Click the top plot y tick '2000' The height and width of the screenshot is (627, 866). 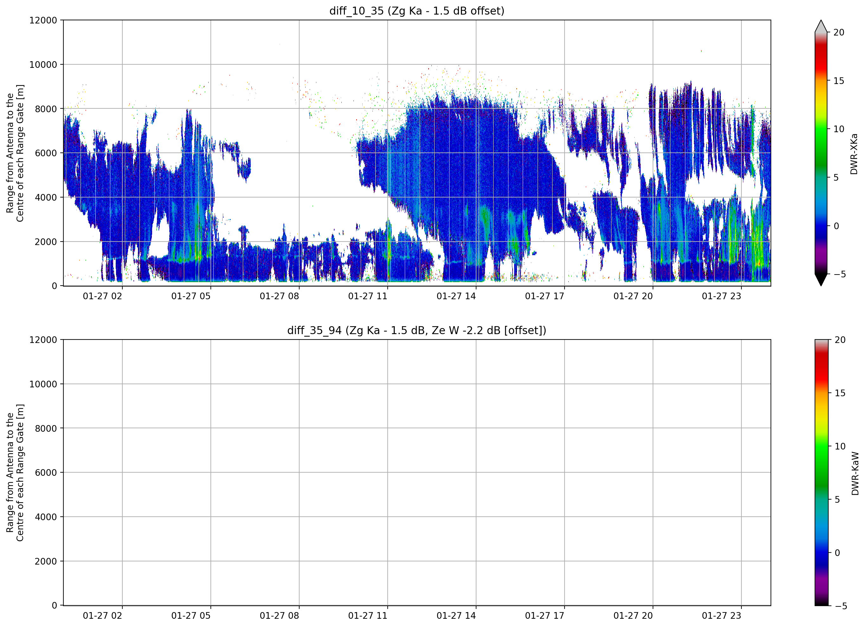[x=46, y=242]
